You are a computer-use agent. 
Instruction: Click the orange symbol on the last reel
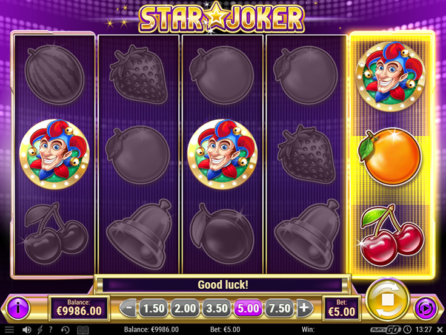point(390,156)
